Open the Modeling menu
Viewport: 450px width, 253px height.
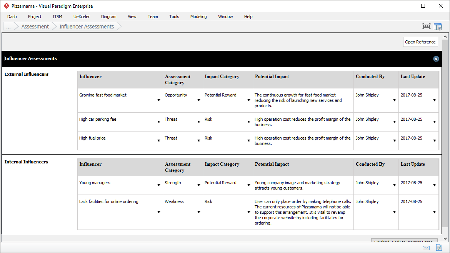point(198,17)
